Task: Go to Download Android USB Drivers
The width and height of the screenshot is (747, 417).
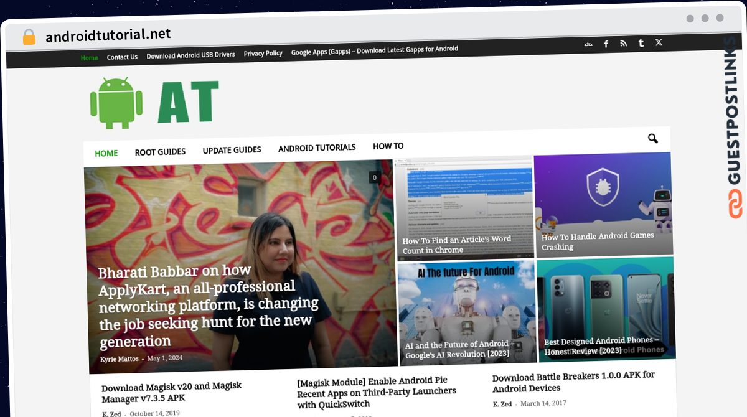Action: [190, 55]
